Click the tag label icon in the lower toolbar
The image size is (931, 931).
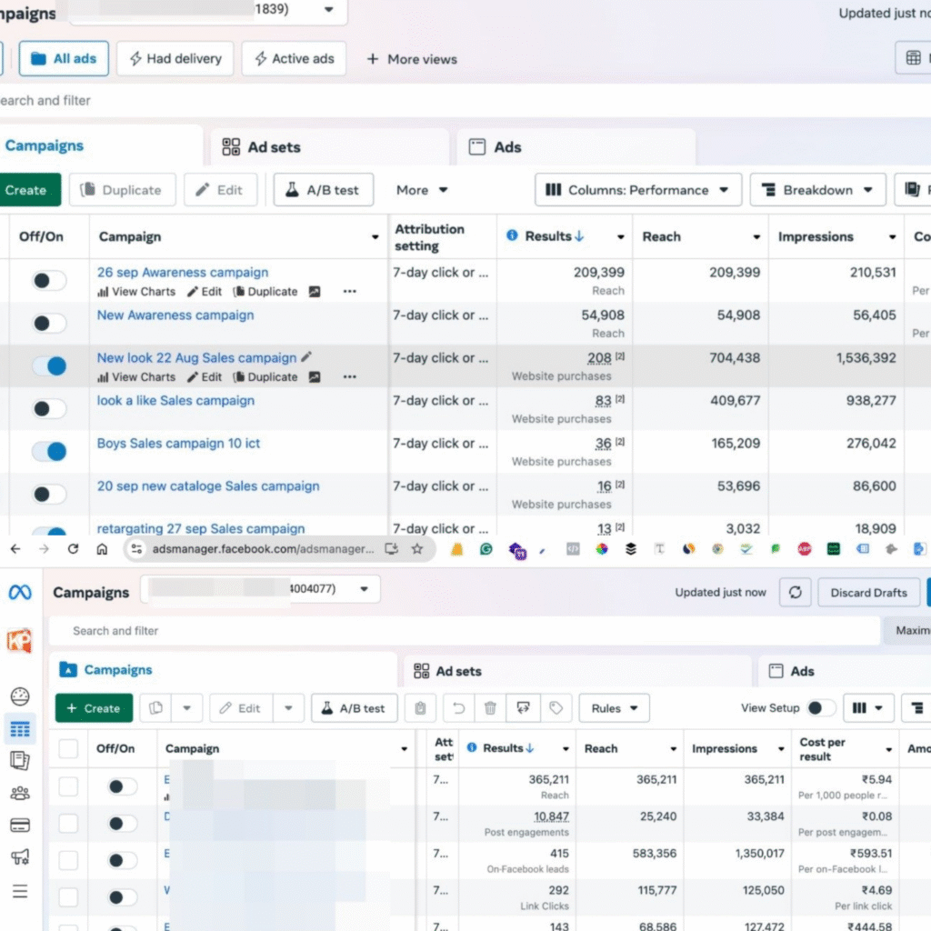(x=556, y=707)
